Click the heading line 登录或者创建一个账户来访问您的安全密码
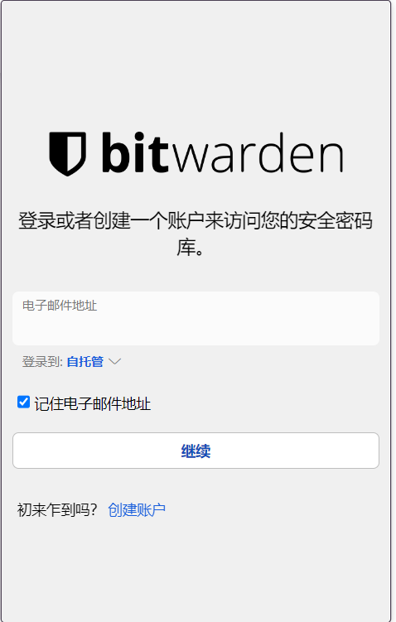The image size is (396, 622). (x=196, y=220)
